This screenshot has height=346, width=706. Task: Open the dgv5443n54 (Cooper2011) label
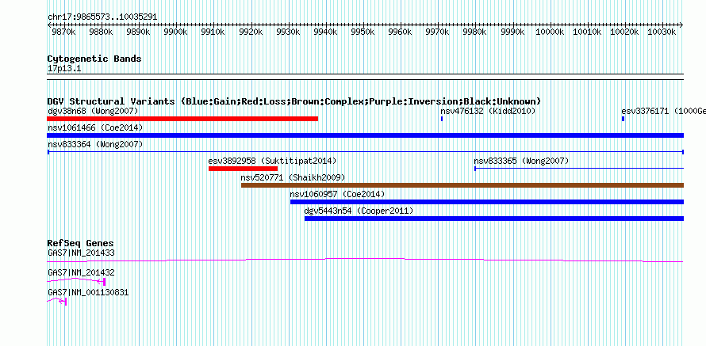359,211
